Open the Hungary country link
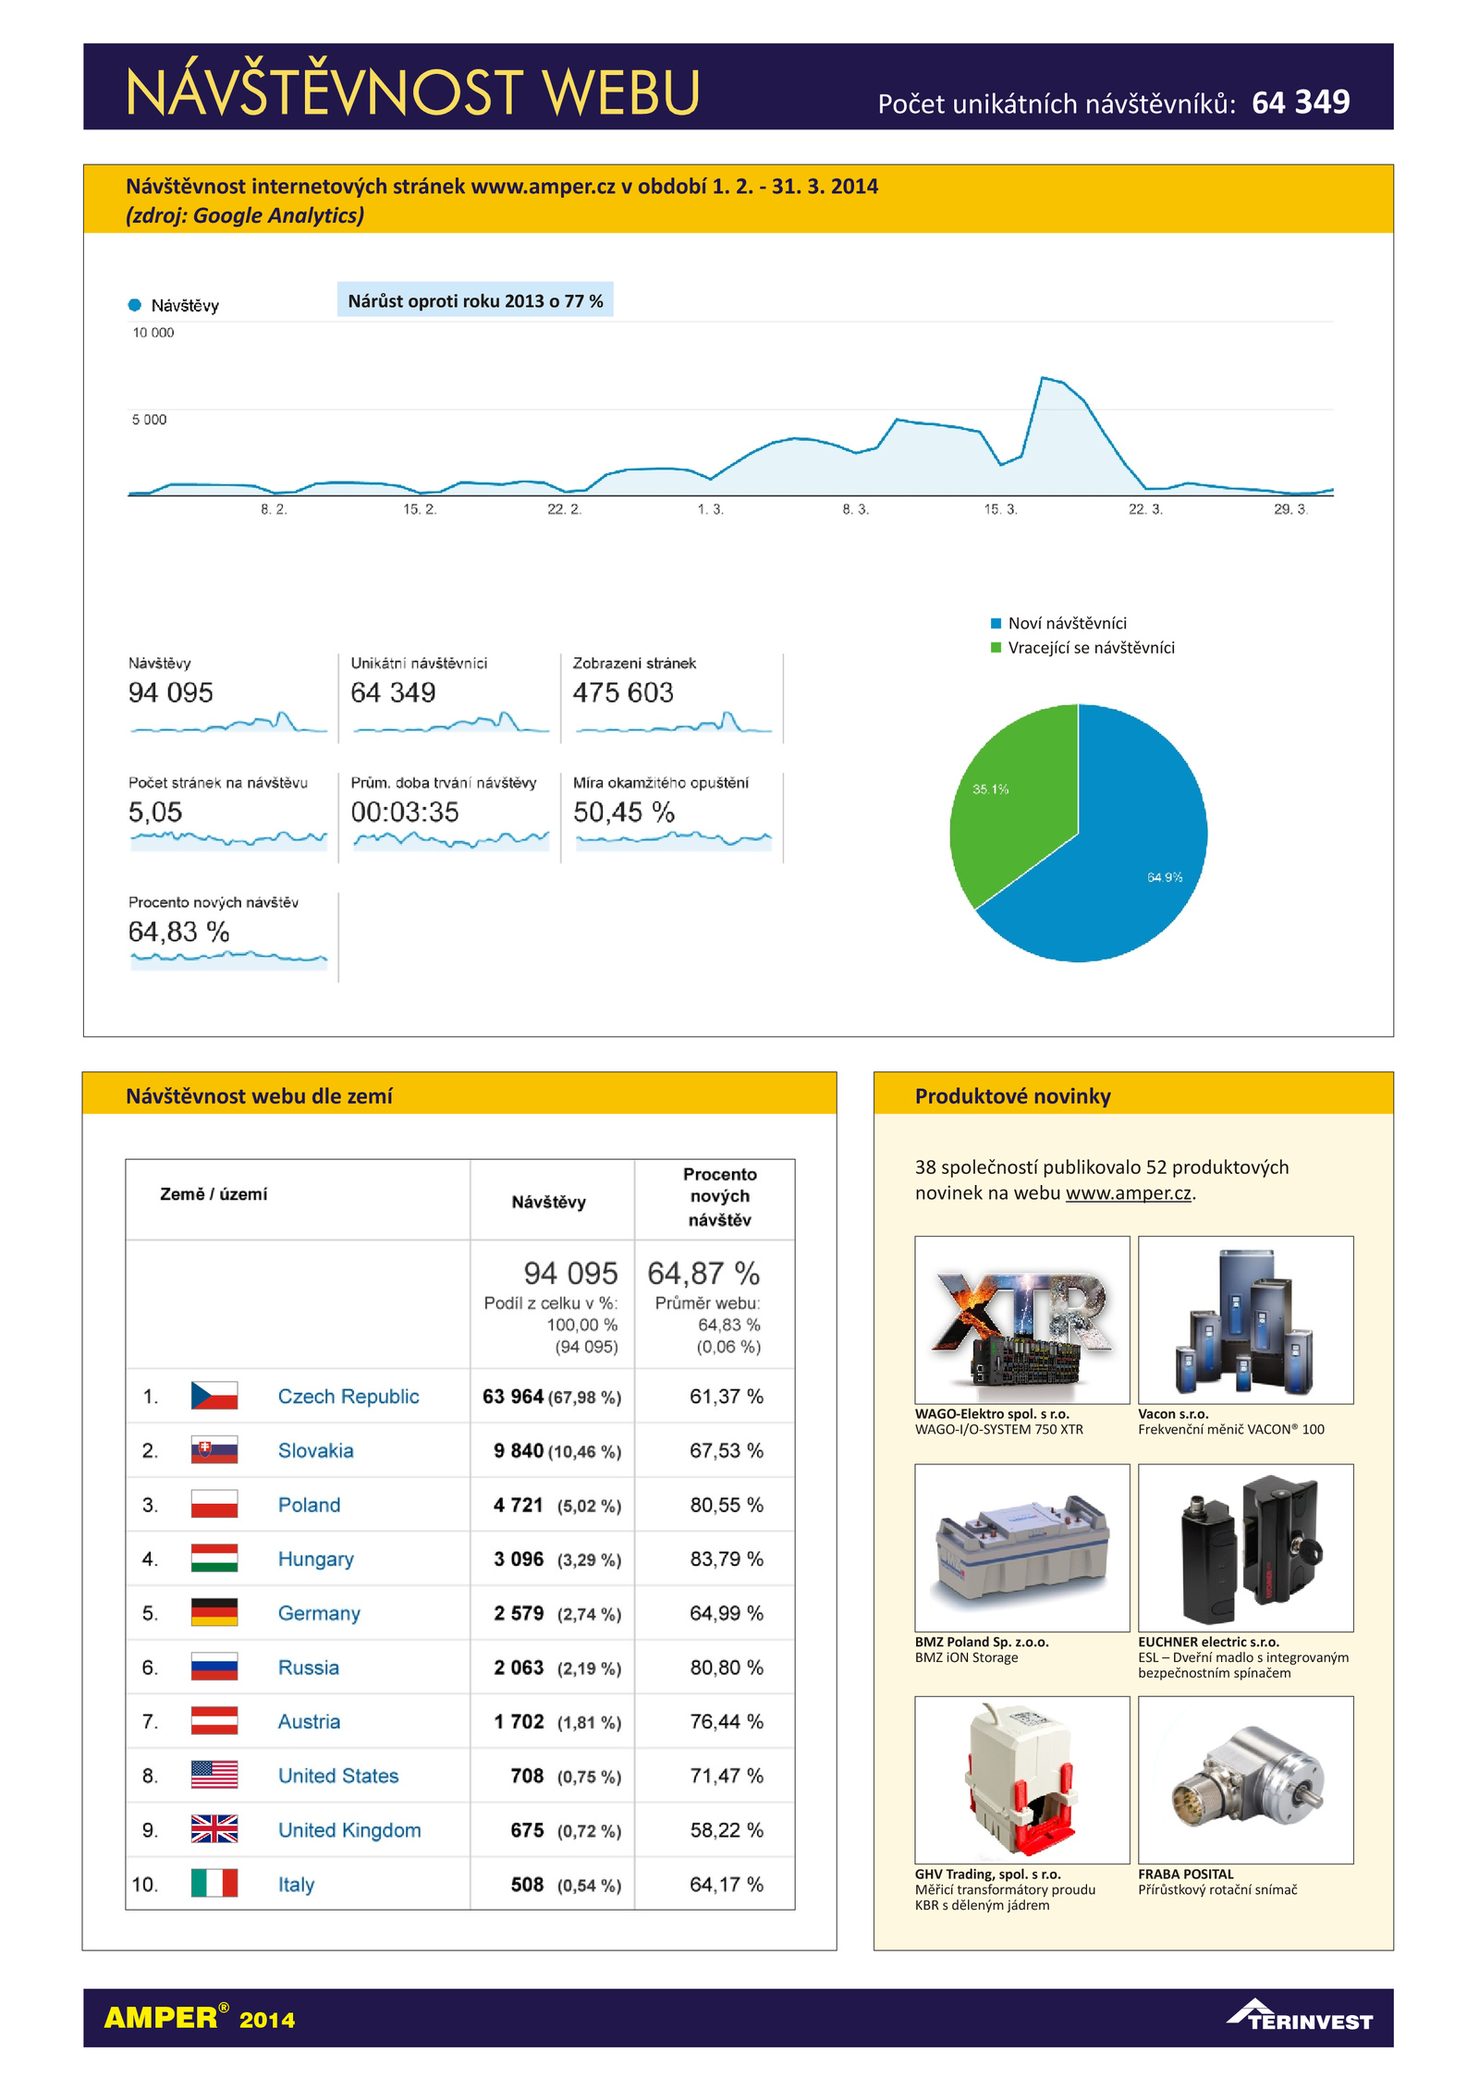The width and height of the screenshot is (1479, 2089). [x=315, y=1559]
